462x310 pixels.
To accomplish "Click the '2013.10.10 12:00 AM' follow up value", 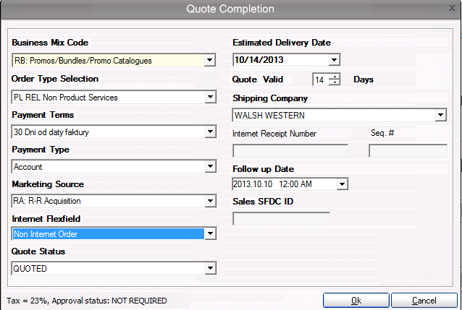I will 272,184.
